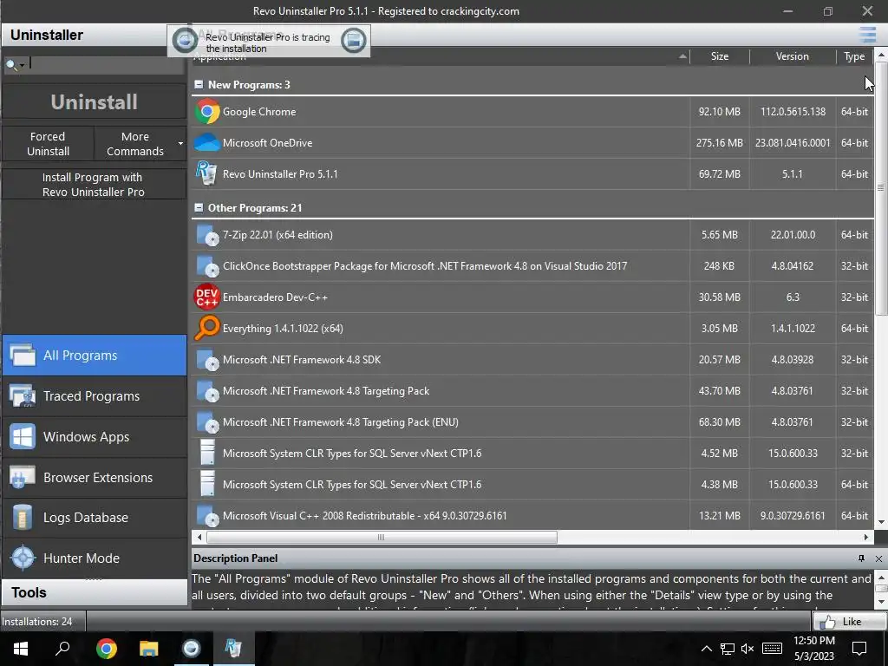Open the hamburger menu icon at top right

[867, 35]
